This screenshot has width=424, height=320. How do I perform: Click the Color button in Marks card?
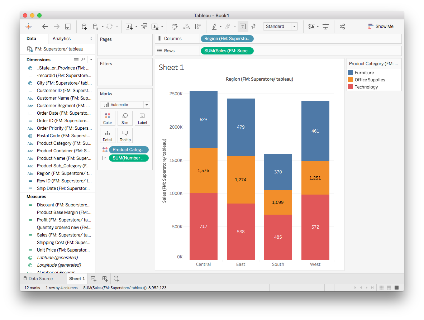tap(108, 118)
